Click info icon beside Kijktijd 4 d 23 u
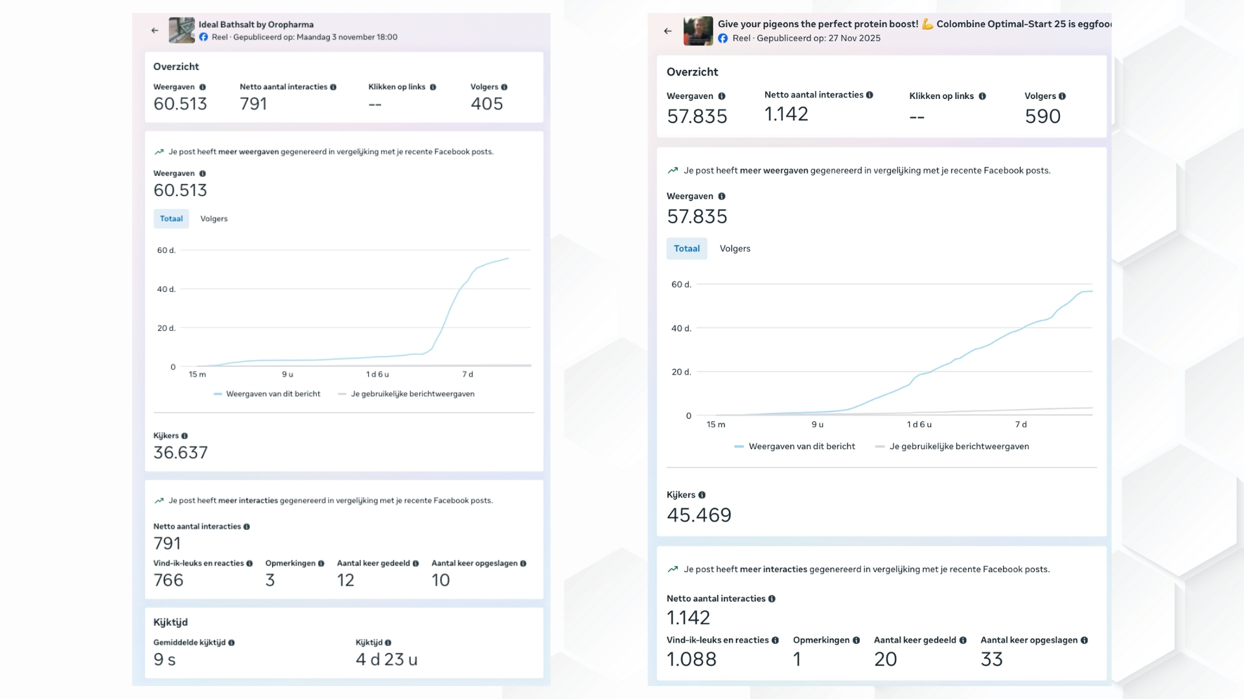 click(x=388, y=643)
